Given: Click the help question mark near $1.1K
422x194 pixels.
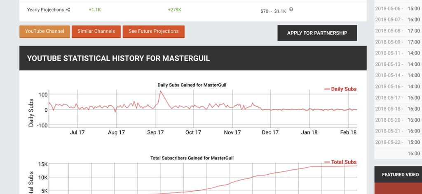Looking at the screenshot, I should (x=291, y=9).
